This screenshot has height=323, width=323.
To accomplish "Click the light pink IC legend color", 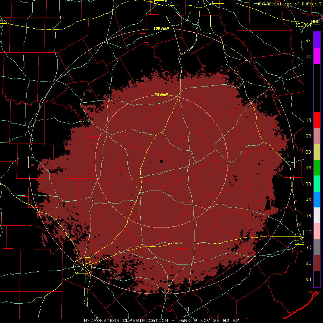I will click(317, 231).
